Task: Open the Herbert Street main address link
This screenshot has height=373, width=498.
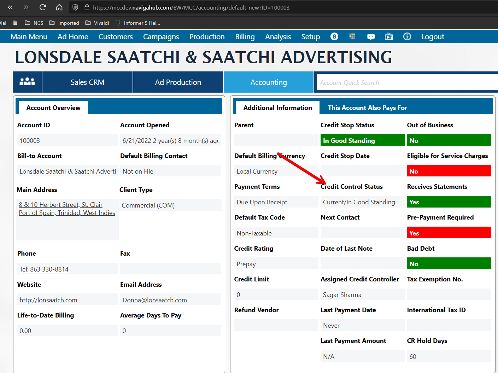Action: pyautogui.click(x=67, y=209)
